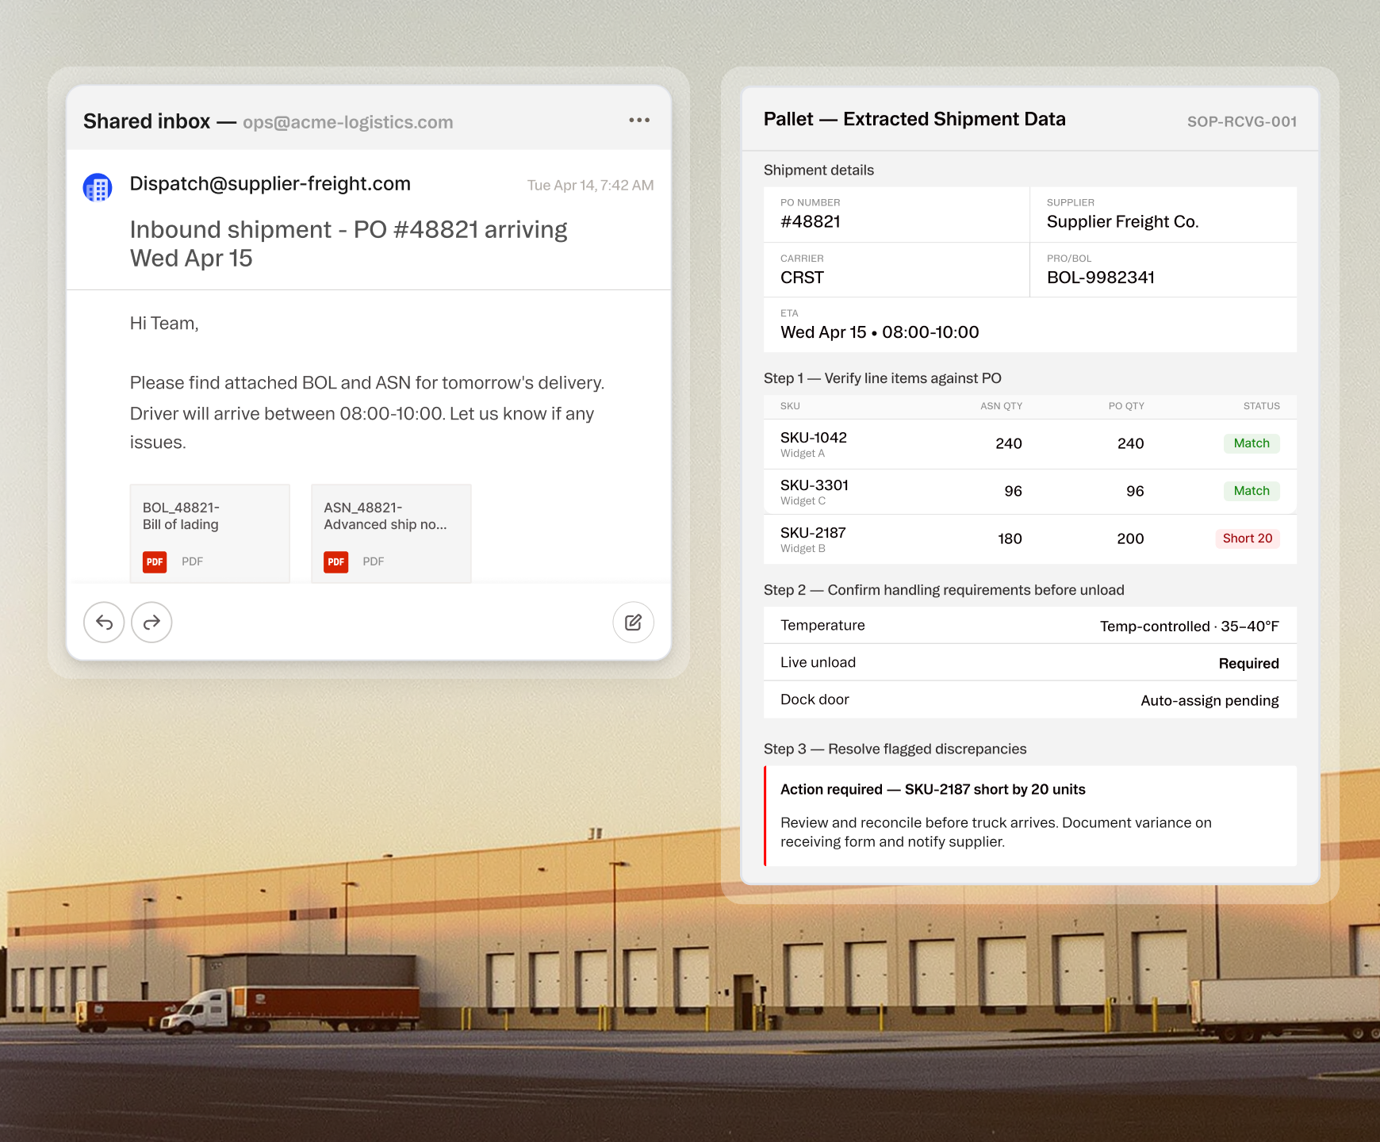Click the SKU column header
Image resolution: width=1380 pixels, height=1142 pixels.
coord(790,406)
